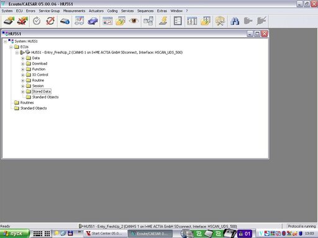Collapse the HU5S1 Entry_FreshUp_2 ECU node
318x238 pixels.
[x=17, y=53]
